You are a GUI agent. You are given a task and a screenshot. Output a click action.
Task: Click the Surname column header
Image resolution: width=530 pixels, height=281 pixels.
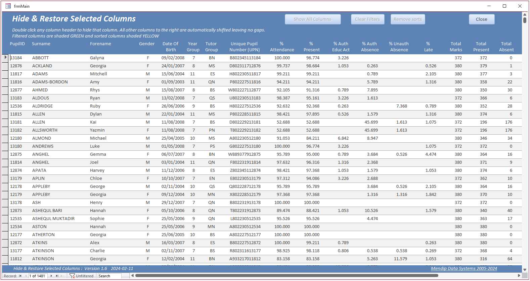coord(41,44)
